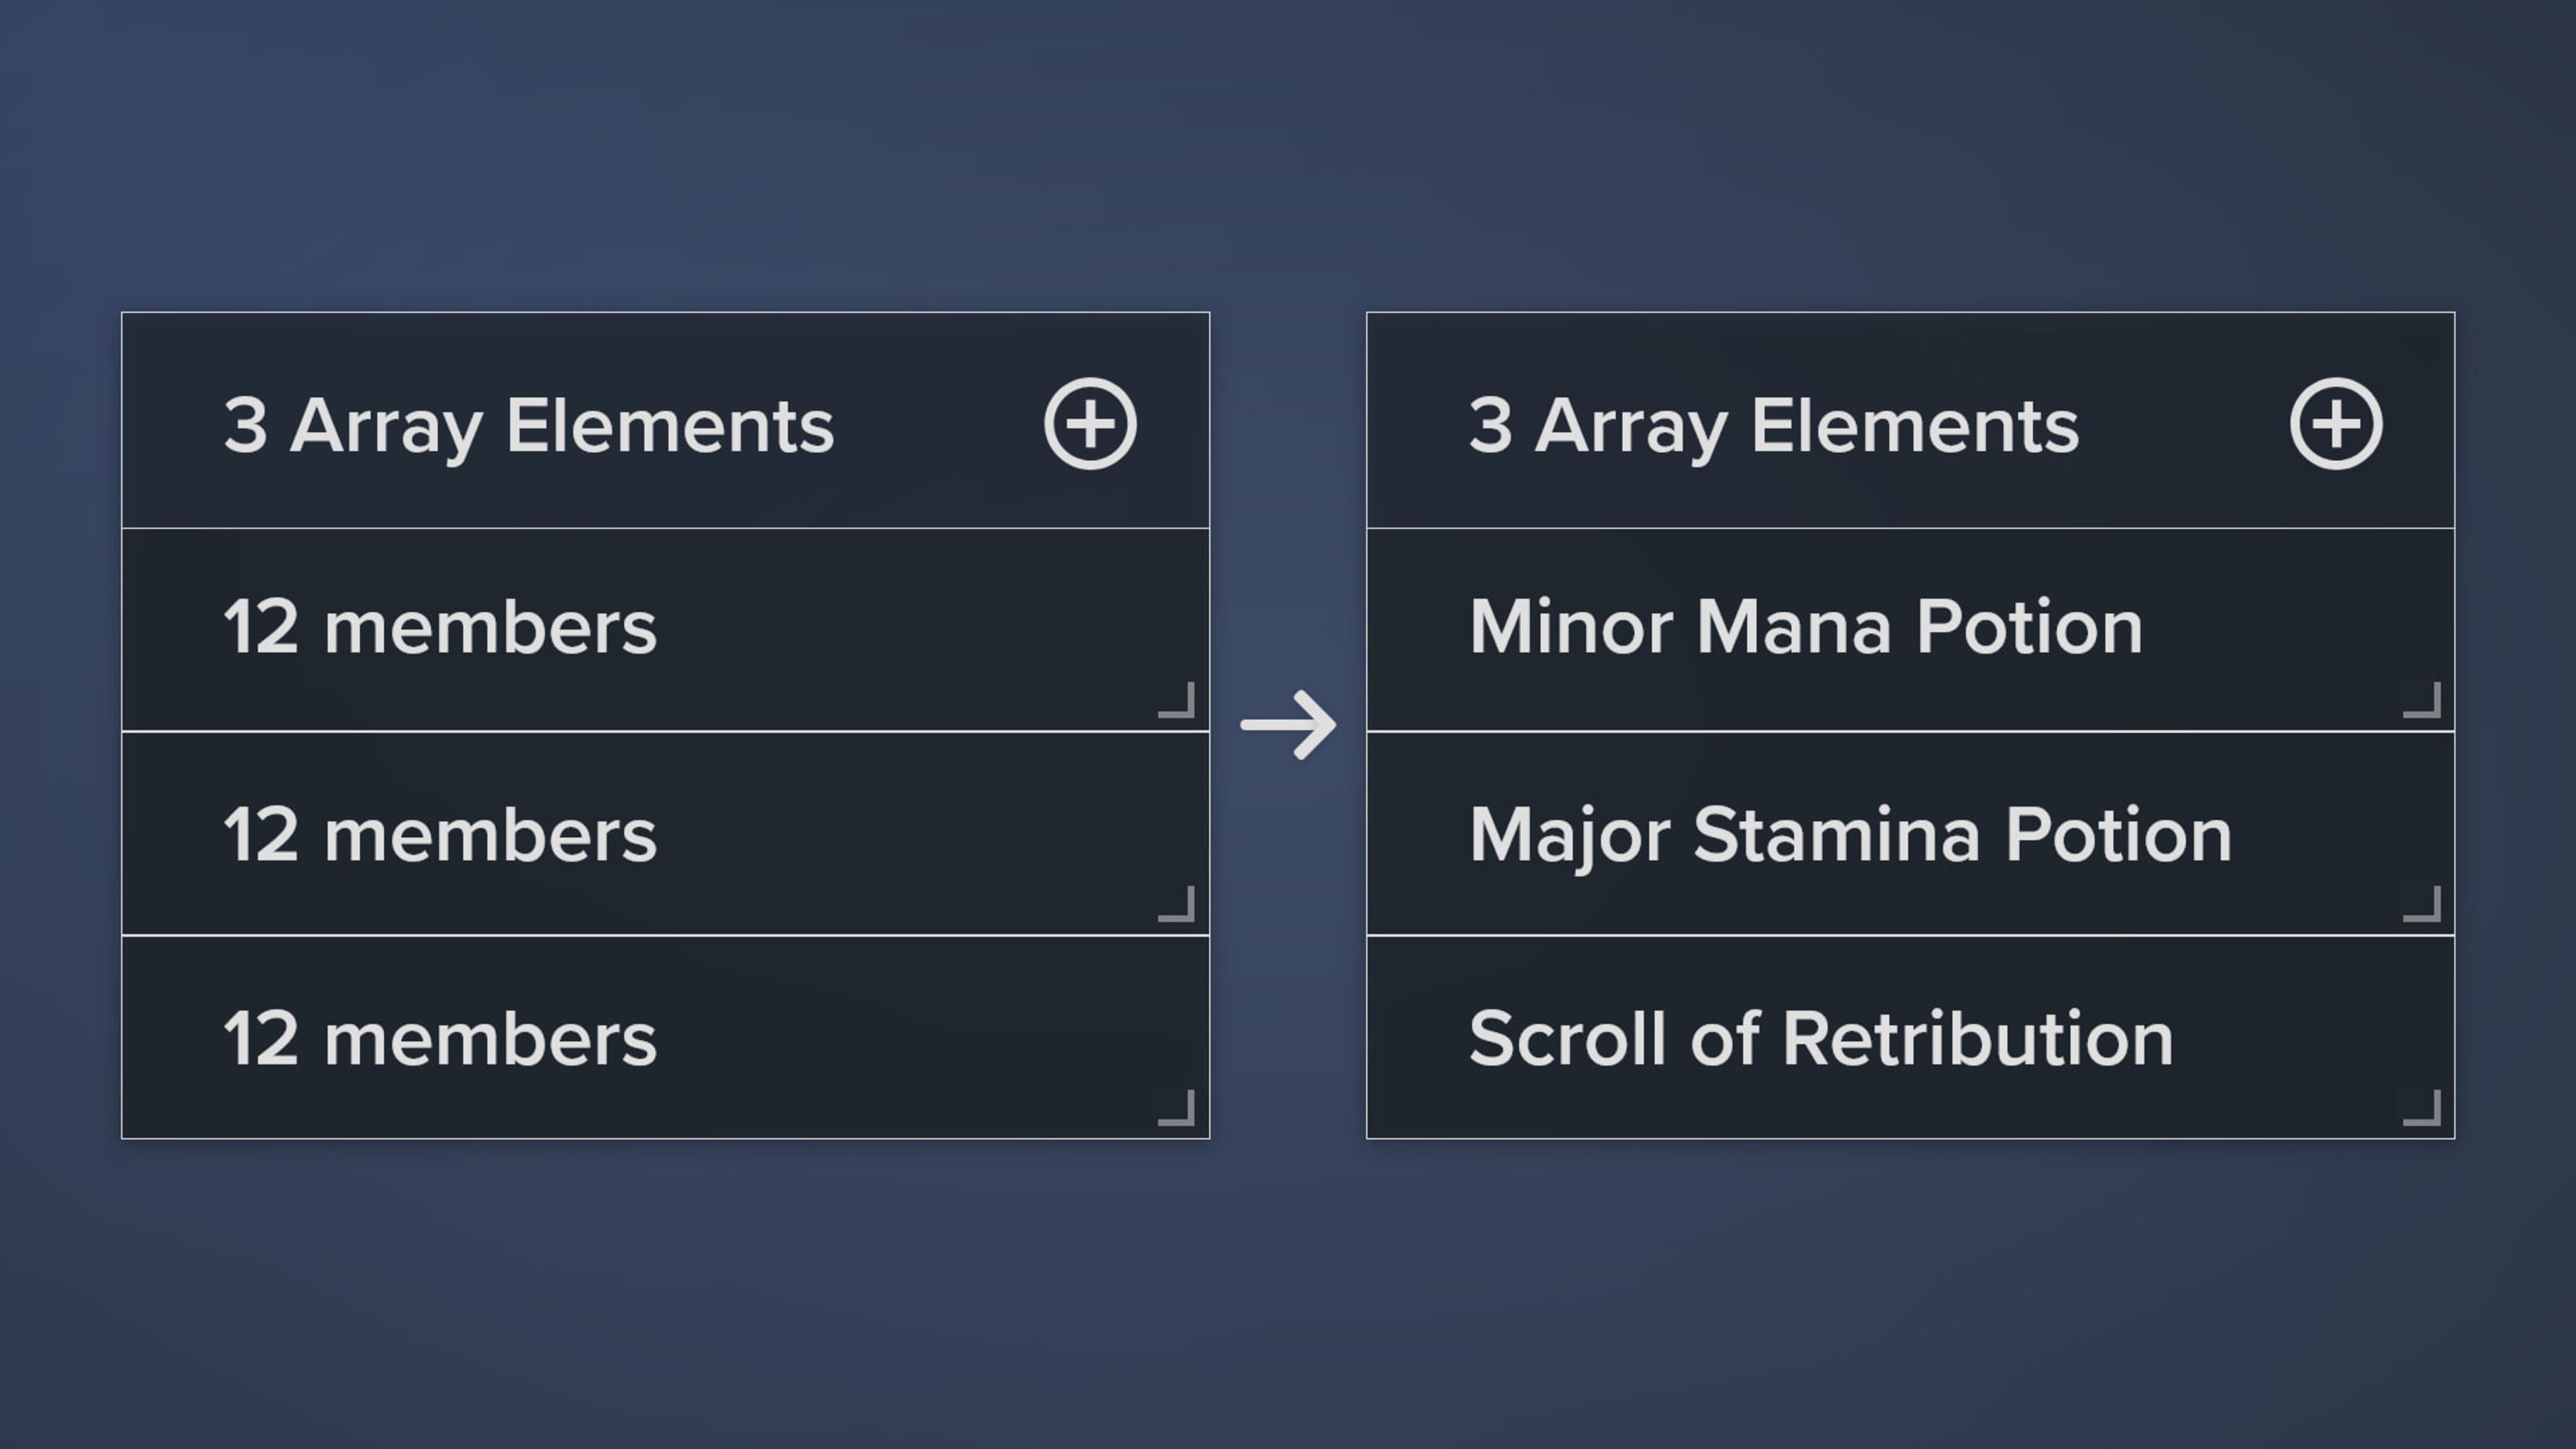Open the corner handle on Minor Mana Potion
The height and width of the screenshot is (1449, 2576).
[2424, 701]
